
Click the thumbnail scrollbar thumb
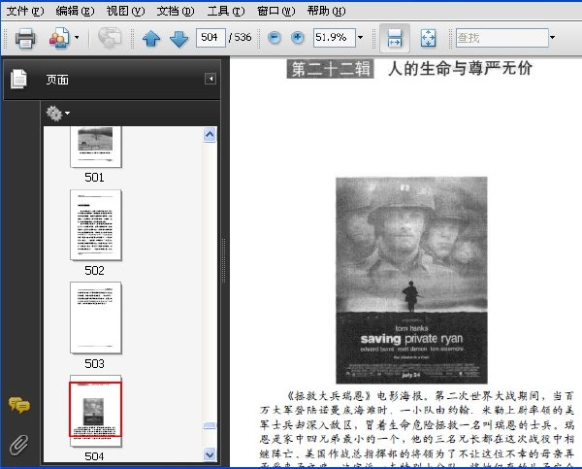[x=210, y=425]
